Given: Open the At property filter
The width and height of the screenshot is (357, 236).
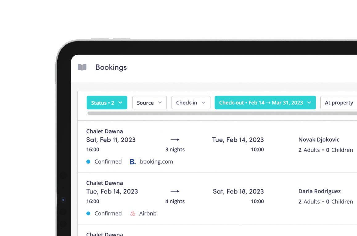Looking at the screenshot, I should tap(339, 103).
